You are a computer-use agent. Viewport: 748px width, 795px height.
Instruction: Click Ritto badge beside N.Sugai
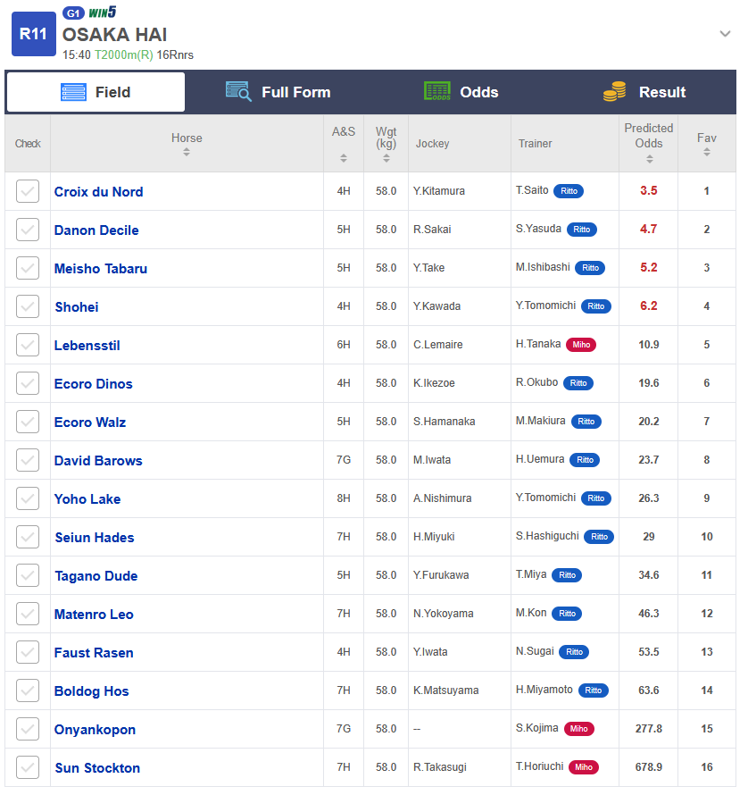point(574,652)
